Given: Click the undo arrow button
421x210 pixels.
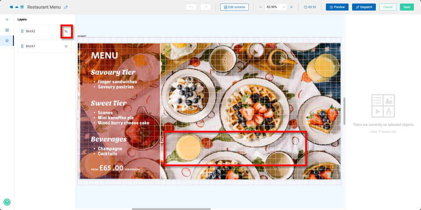Looking at the screenshot, I should [191, 7].
